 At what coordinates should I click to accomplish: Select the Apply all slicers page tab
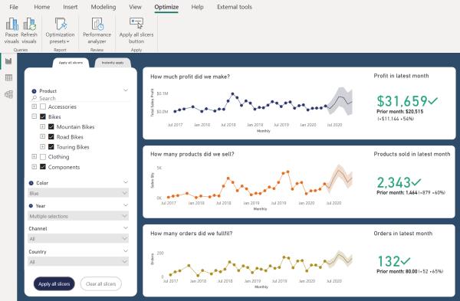pyautogui.click(x=71, y=63)
